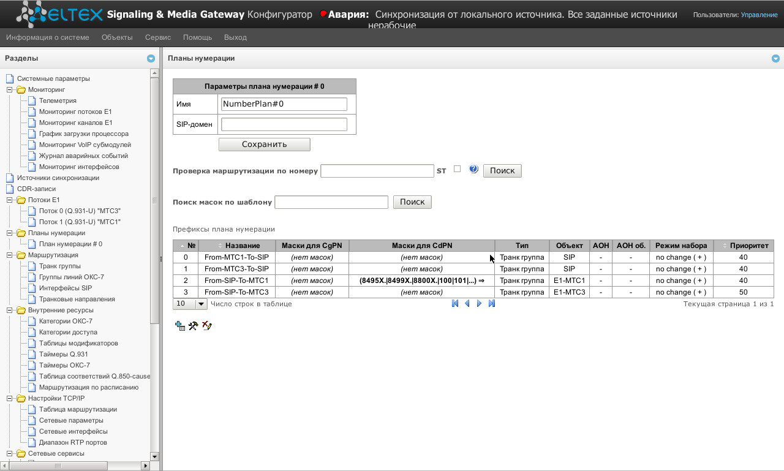Click the sidebar vertical scrollbar down arrow

click(x=154, y=456)
